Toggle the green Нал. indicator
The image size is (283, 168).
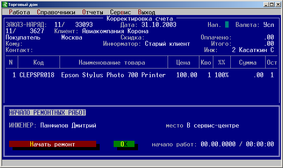click(x=227, y=24)
